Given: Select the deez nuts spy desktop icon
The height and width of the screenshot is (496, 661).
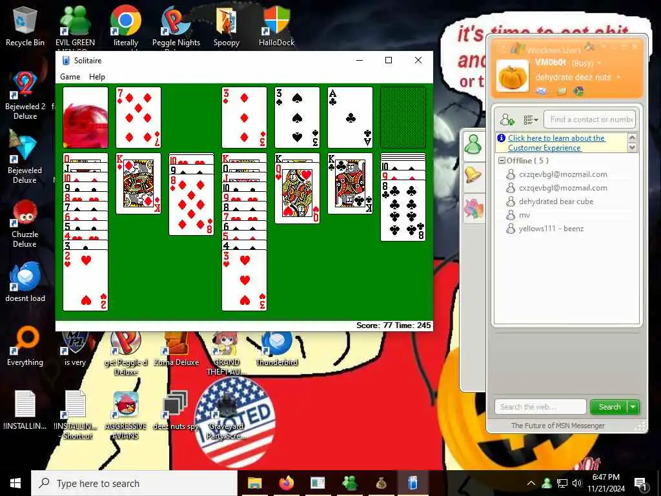Looking at the screenshot, I should coord(176,410).
